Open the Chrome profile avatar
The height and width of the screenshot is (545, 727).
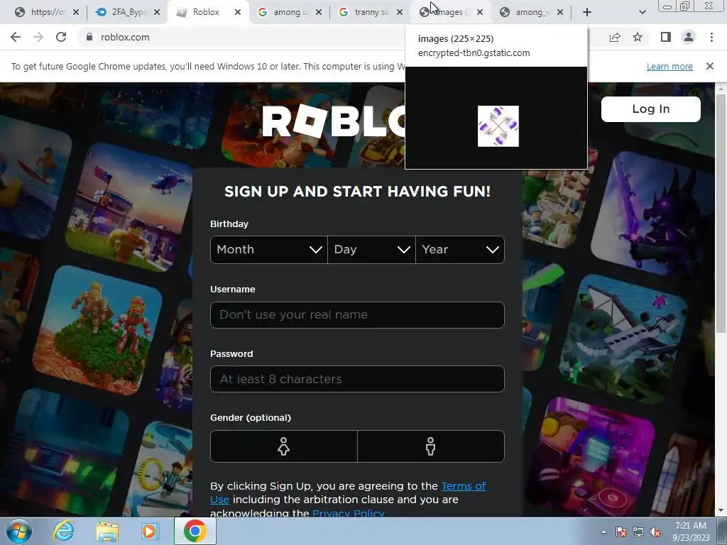click(689, 37)
